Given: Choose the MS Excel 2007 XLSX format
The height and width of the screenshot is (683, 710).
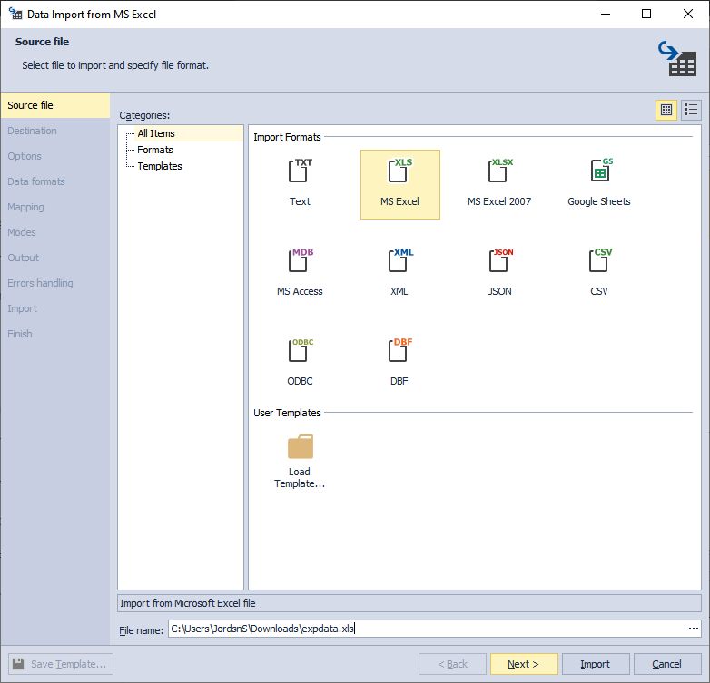Looking at the screenshot, I should tap(499, 184).
